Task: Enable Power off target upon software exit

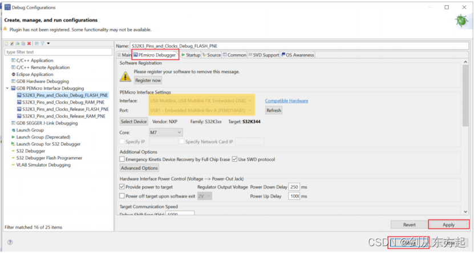Action: 122,196
